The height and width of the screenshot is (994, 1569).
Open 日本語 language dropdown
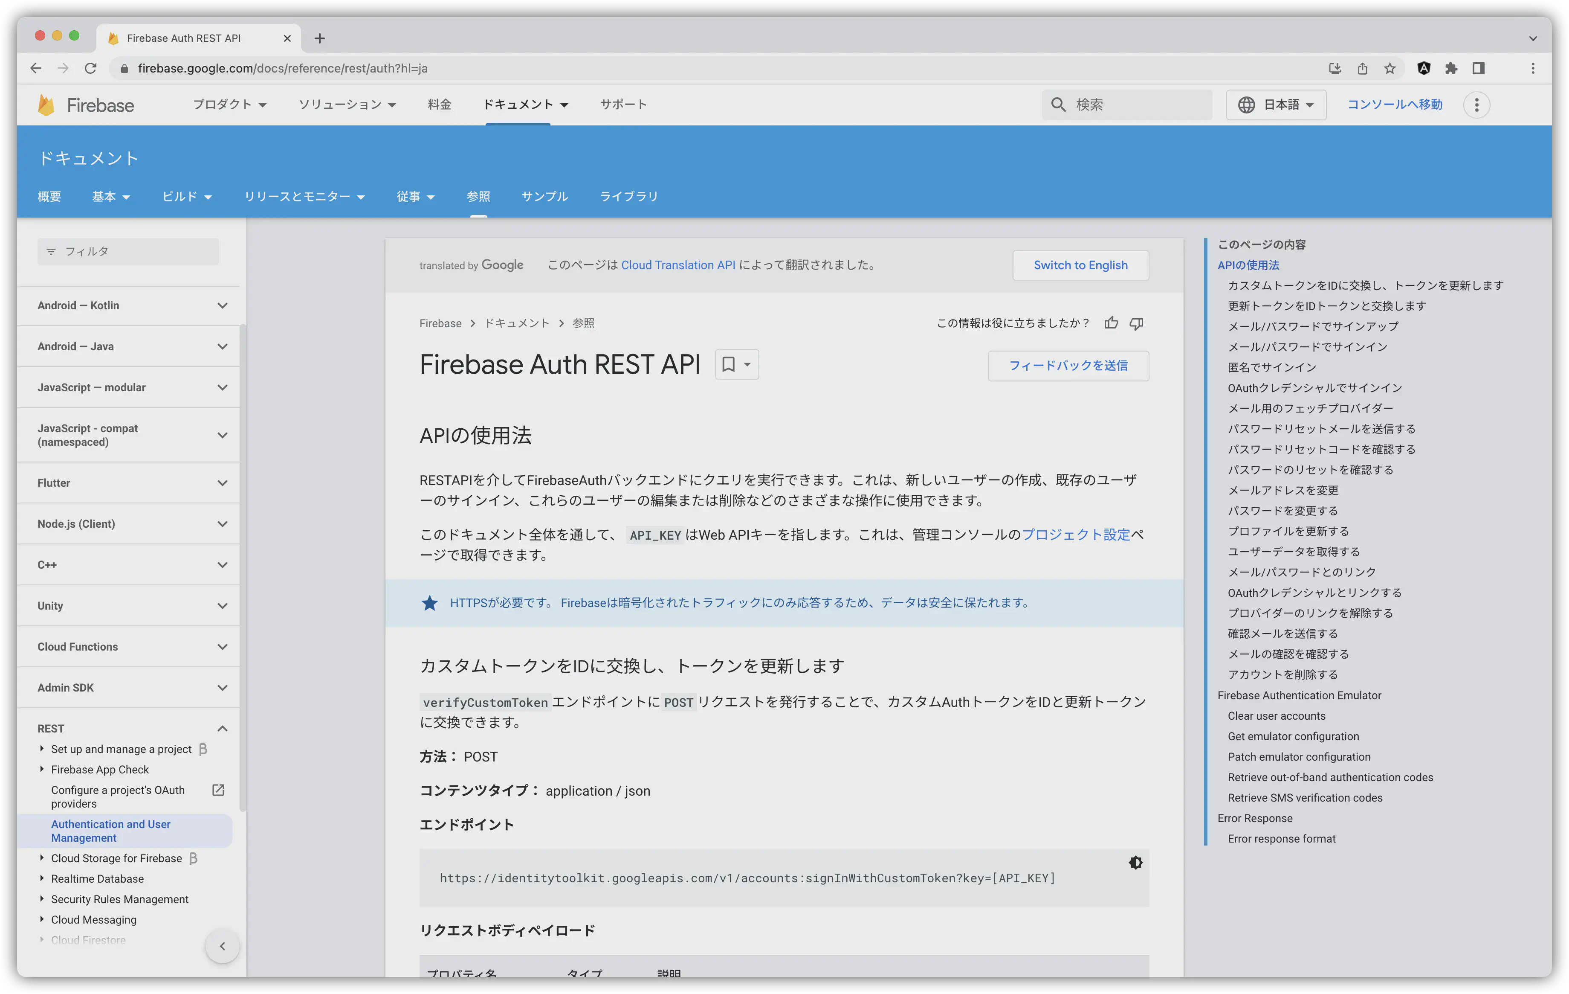[1276, 105]
